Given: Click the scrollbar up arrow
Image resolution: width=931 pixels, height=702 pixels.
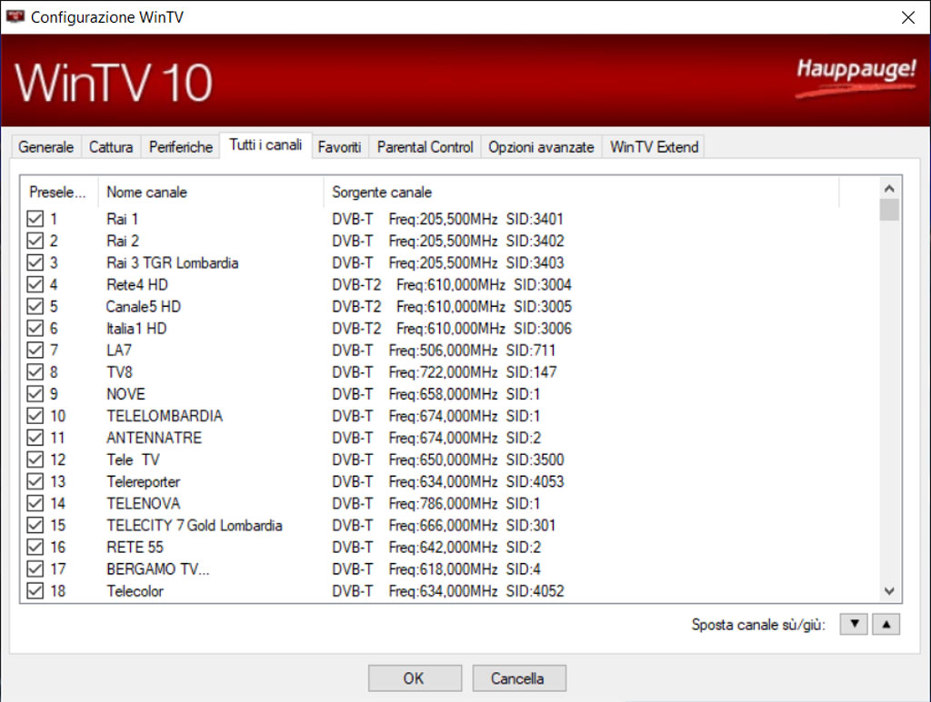Looking at the screenshot, I should pyautogui.click(x=889, y=189).
